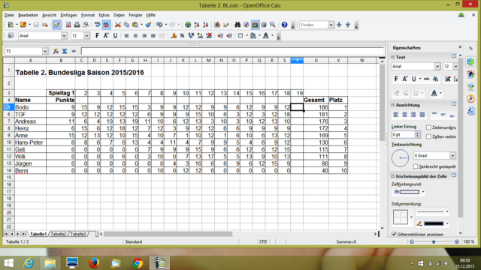Open Google Chrome from taskbar
Image resolution: width=481 pixels, height=270 pixels.
coord(138,262)
